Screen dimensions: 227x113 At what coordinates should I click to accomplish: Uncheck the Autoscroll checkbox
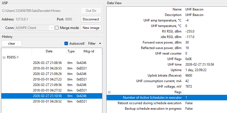66,44
